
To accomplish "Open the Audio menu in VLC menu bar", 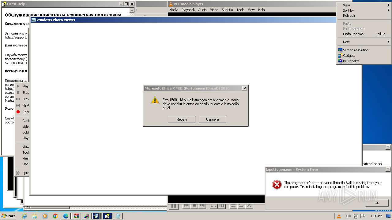I will (202, 10).
